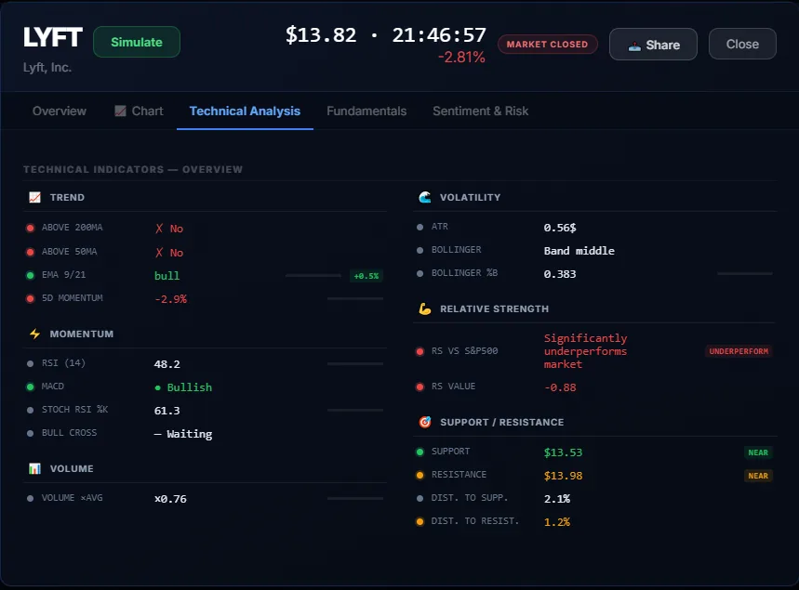
Task: Click the volume value x0.76
Action: pos(170,499)
